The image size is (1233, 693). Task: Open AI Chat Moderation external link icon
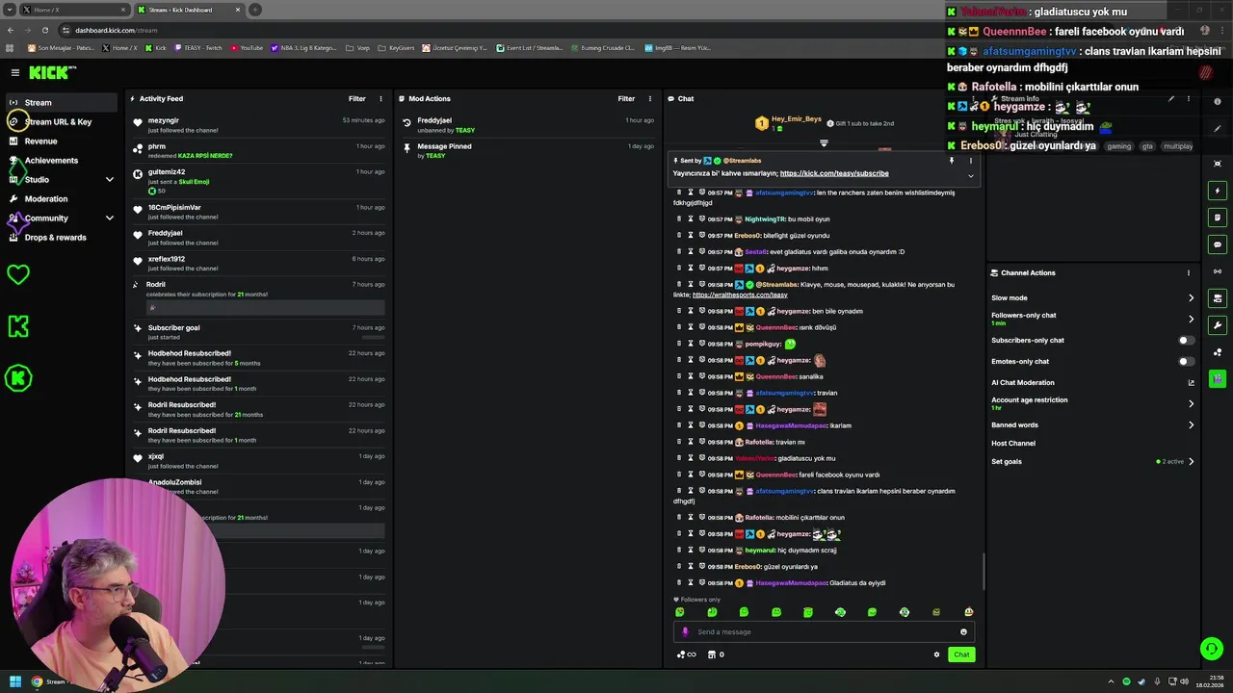click(1191, 383)
